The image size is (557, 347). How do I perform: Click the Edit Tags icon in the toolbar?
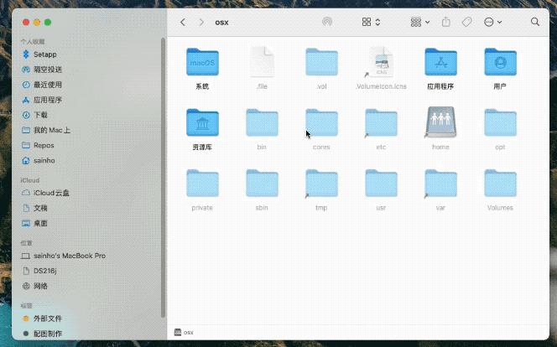tap(467, 22)
